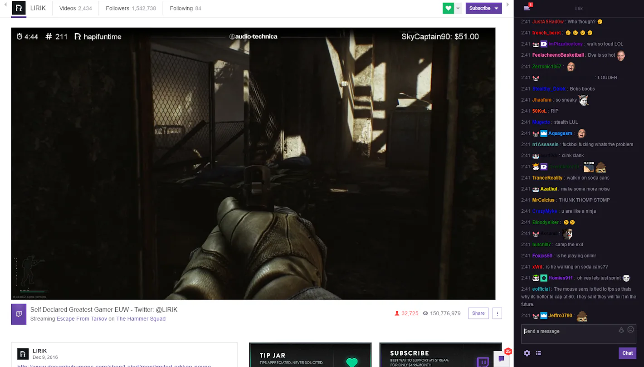Click the red notification badge above chat
This screenshot has height=367, width=644.
531,5
